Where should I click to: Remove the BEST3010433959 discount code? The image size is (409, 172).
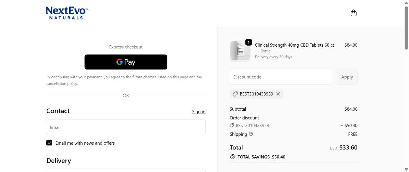(x=278, y=94)
